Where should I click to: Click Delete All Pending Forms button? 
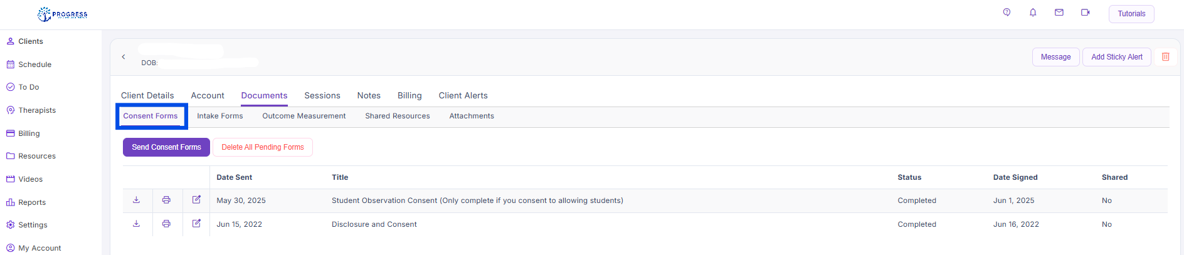[x=262, y=147]
